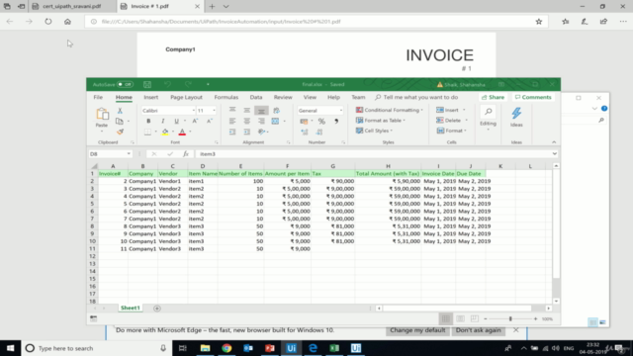Switch to the View tab
This screenshot has height=356, width=633.
point(310,97)
